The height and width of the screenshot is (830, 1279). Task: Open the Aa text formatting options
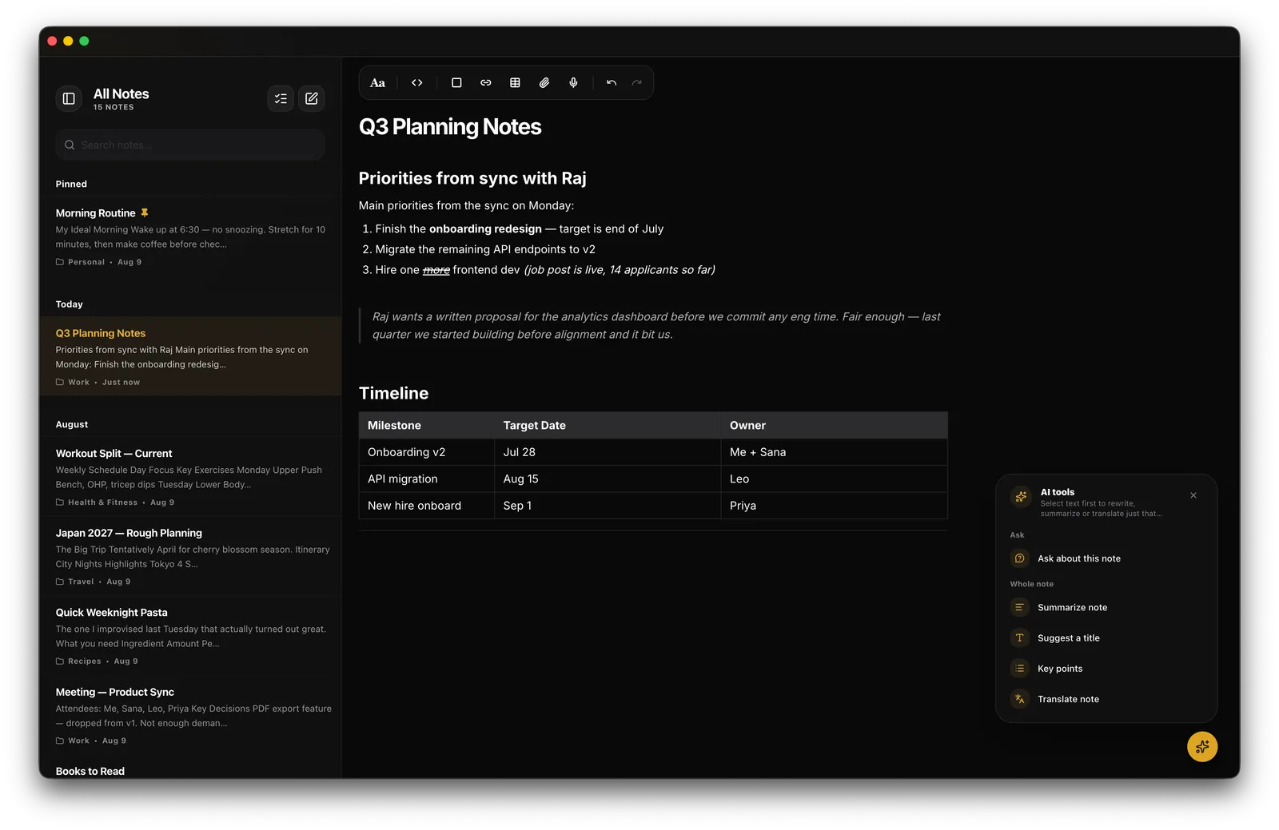pyautogui.click(x=377, y=83)
